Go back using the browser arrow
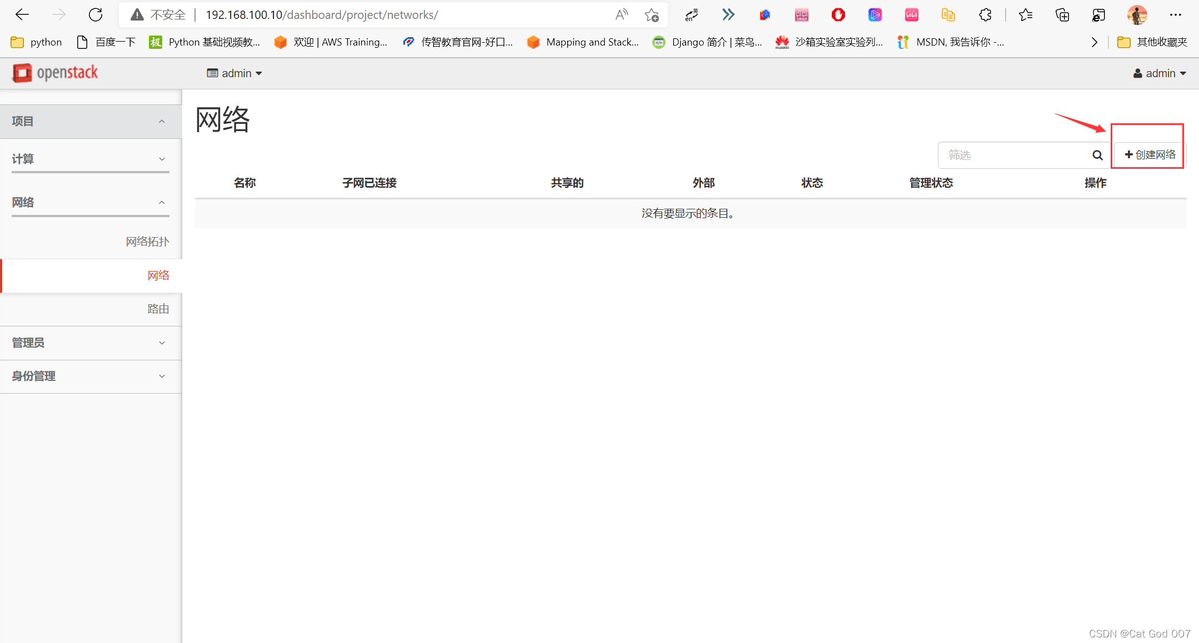The height and width of the screenshot is (643, 1199). coord(22,15)
